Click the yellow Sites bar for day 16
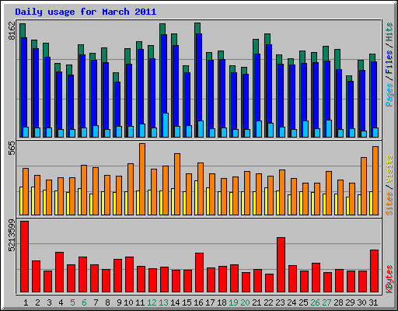The height and width of the screenshot is (311, 398). pyautogui.click(x=196, y=197)
